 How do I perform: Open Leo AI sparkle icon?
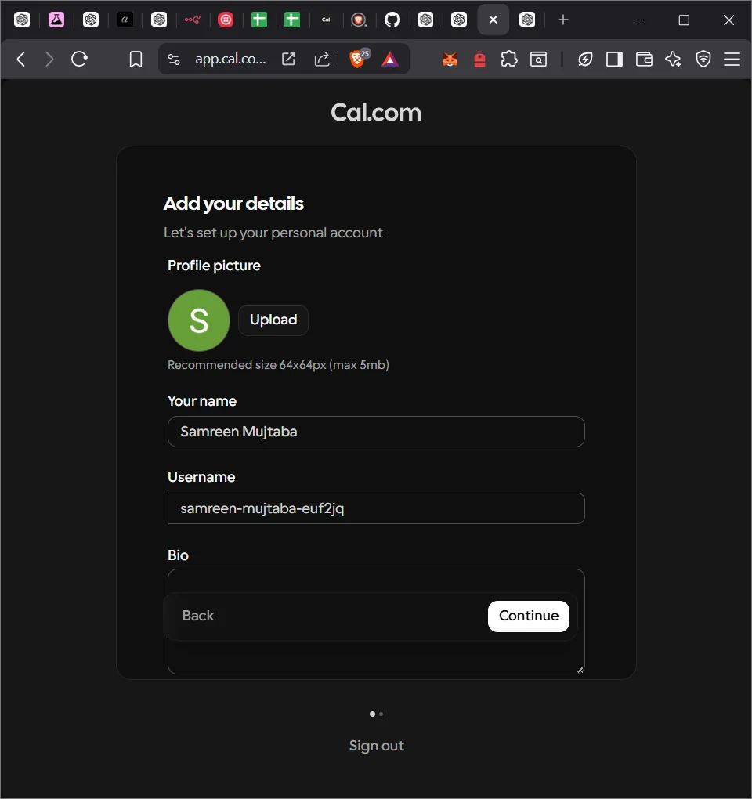pyautogui.click(x=673, y=60)
